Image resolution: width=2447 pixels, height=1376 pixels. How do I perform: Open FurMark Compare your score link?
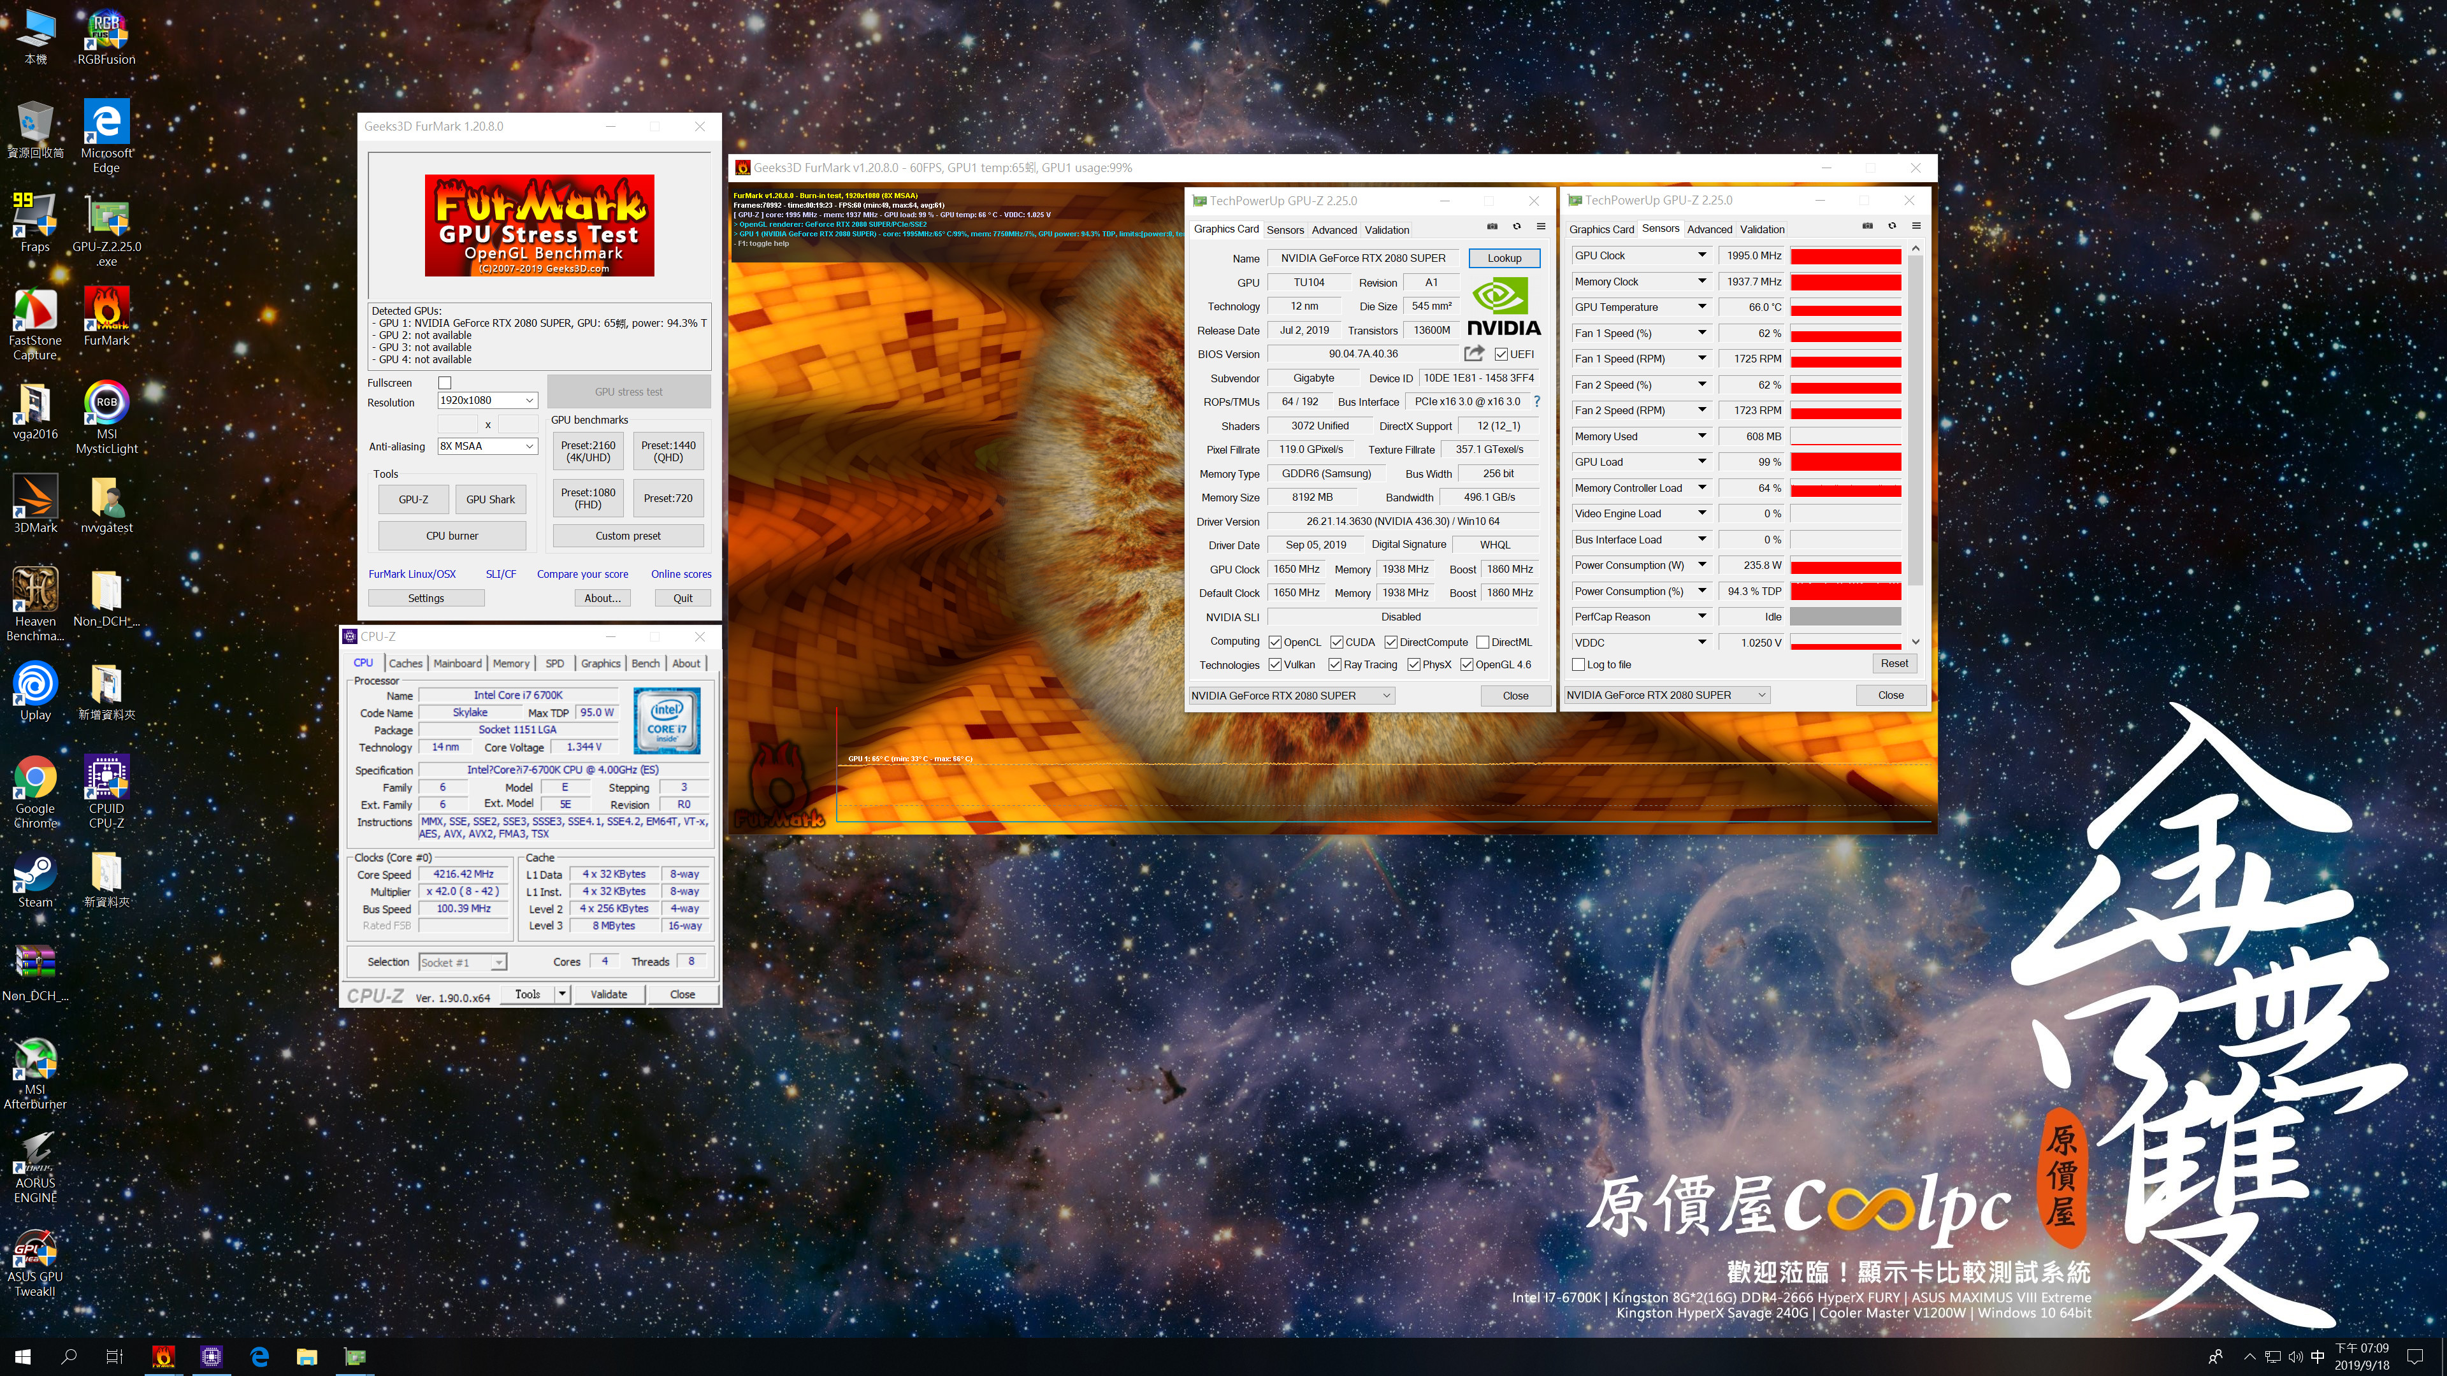(x=582, y=573)
